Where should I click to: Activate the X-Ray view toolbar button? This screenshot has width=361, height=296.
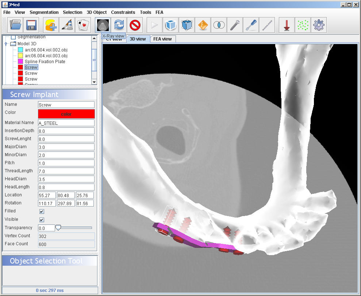click(103, 25)
